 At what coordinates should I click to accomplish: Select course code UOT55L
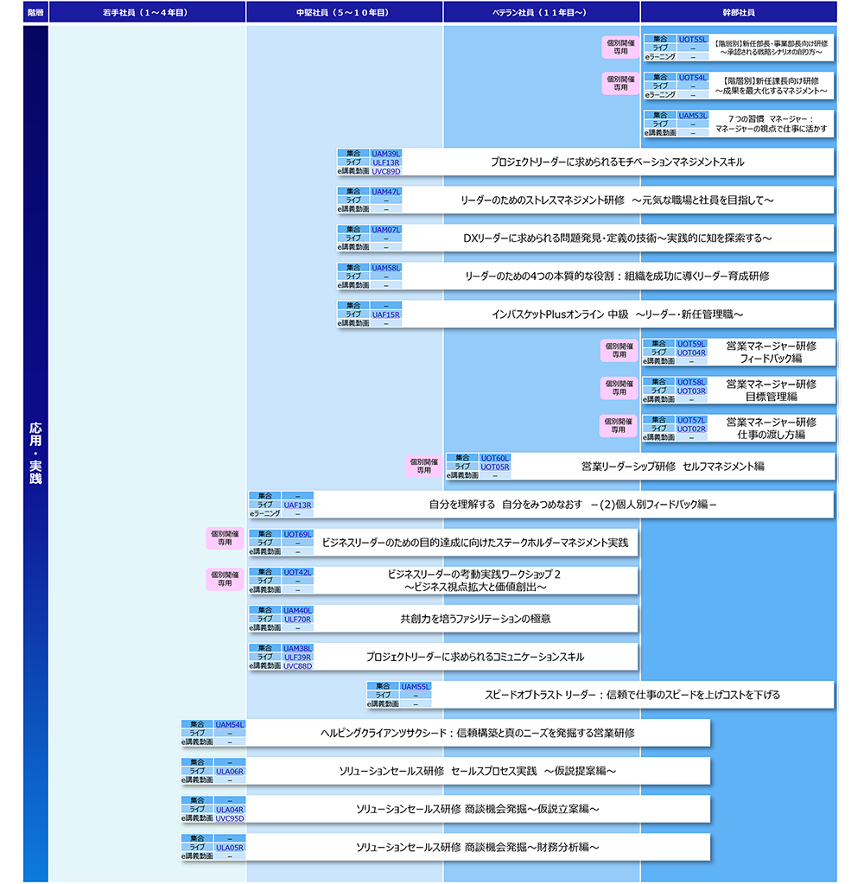pyautogui.click(x=691, y=39)
